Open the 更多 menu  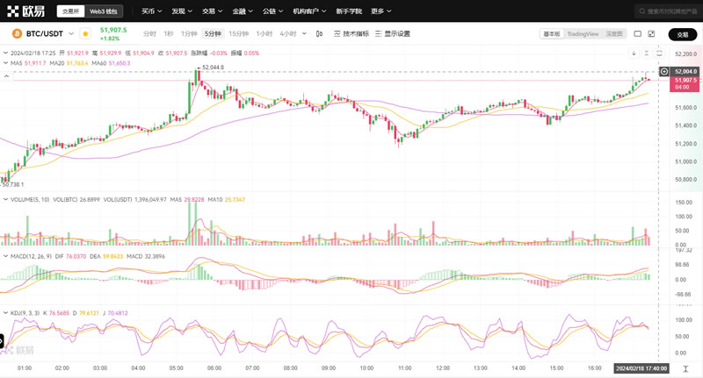tap(381, 11)
